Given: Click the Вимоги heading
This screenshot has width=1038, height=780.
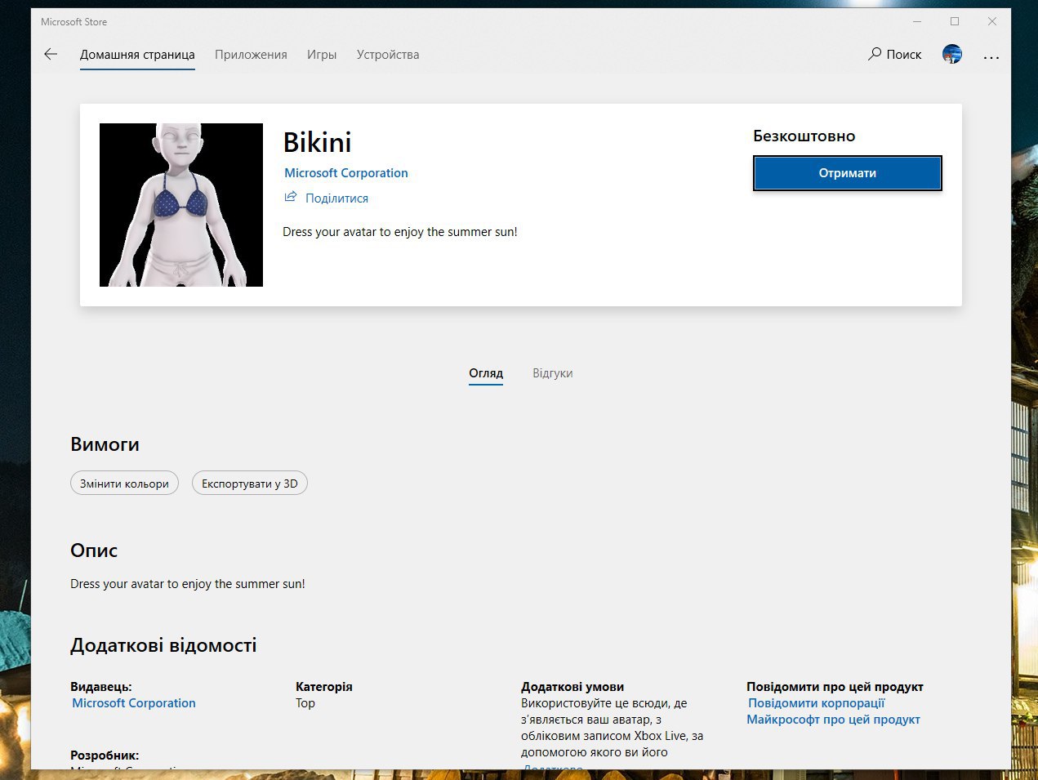Looking at the screenshot, I should [x=105, y=444].
